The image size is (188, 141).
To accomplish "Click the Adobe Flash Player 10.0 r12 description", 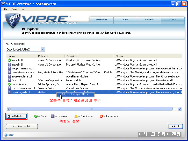I will [x=82, y=84].
